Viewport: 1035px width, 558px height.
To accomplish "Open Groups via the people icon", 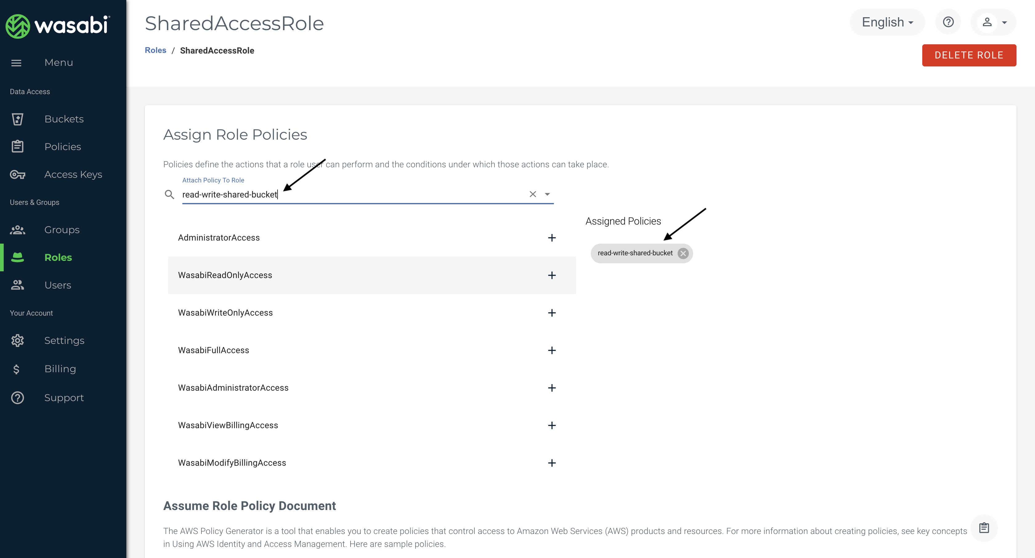I will 17,230.
